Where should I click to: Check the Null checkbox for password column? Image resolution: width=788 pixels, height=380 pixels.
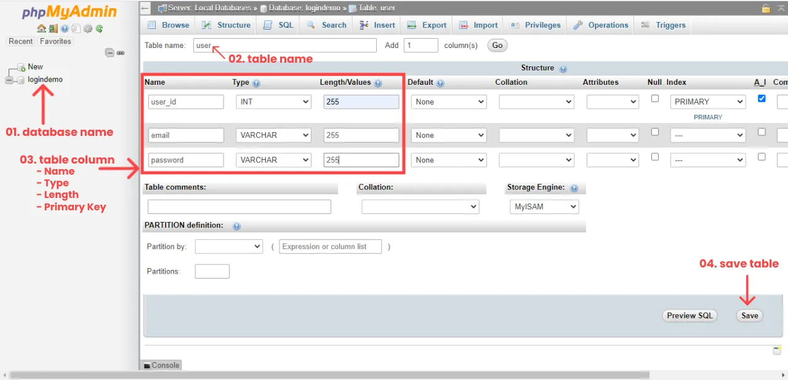(654, 157)
